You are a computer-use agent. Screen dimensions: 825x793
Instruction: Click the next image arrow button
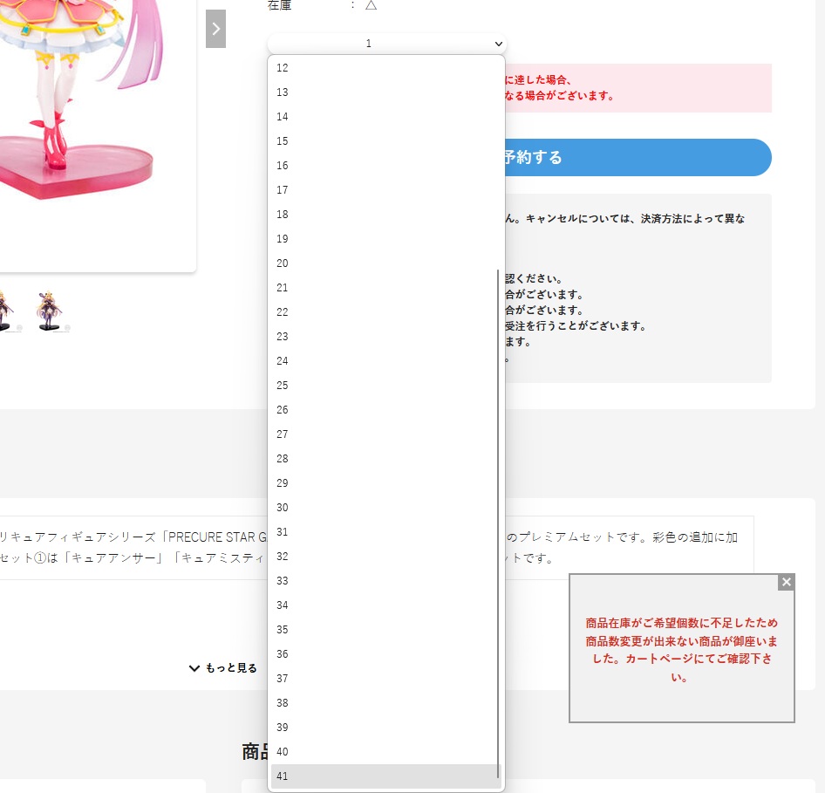tap(215, 29)
